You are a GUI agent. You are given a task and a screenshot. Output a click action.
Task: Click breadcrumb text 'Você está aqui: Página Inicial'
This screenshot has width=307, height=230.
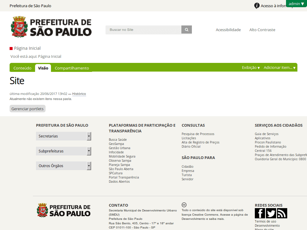[x=36, y=57]
